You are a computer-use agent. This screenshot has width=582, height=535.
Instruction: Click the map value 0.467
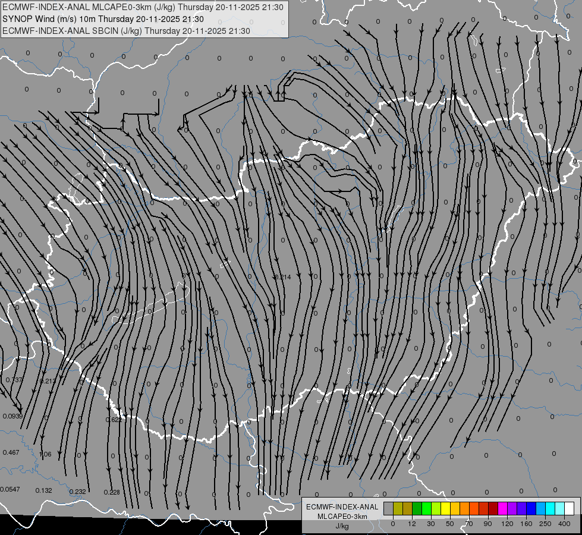11,452
